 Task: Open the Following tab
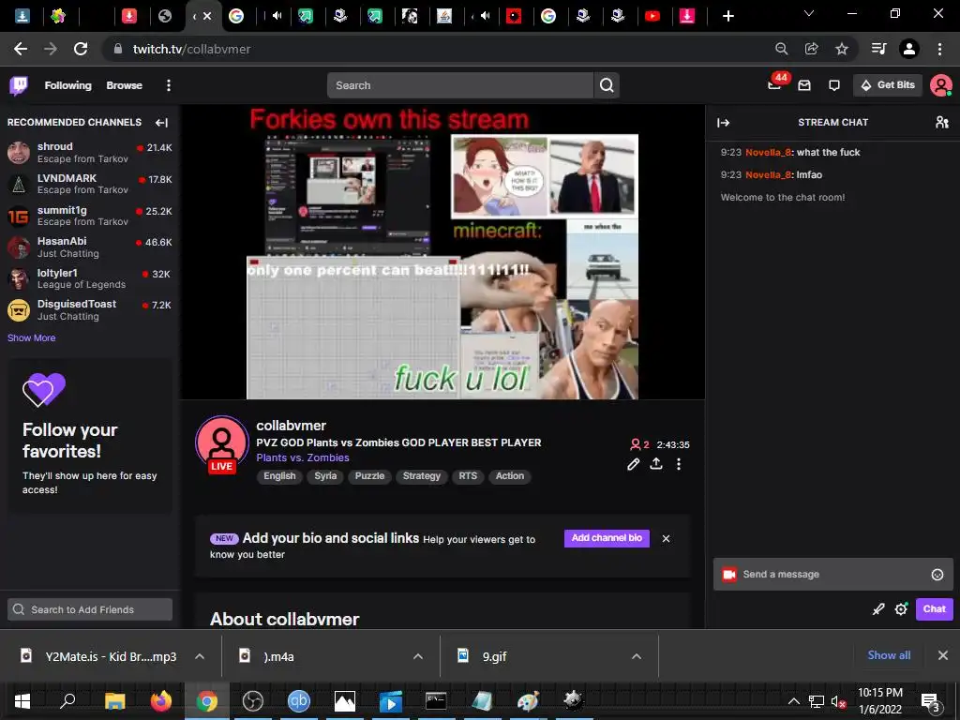[67, 85]
